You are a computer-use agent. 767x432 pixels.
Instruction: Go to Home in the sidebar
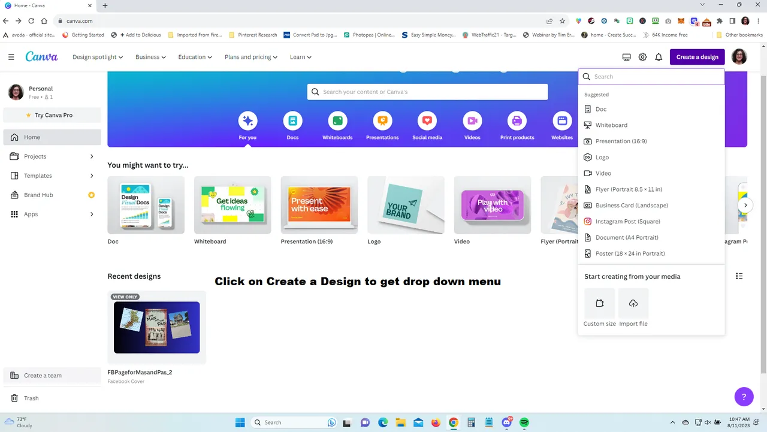[52, 137]
